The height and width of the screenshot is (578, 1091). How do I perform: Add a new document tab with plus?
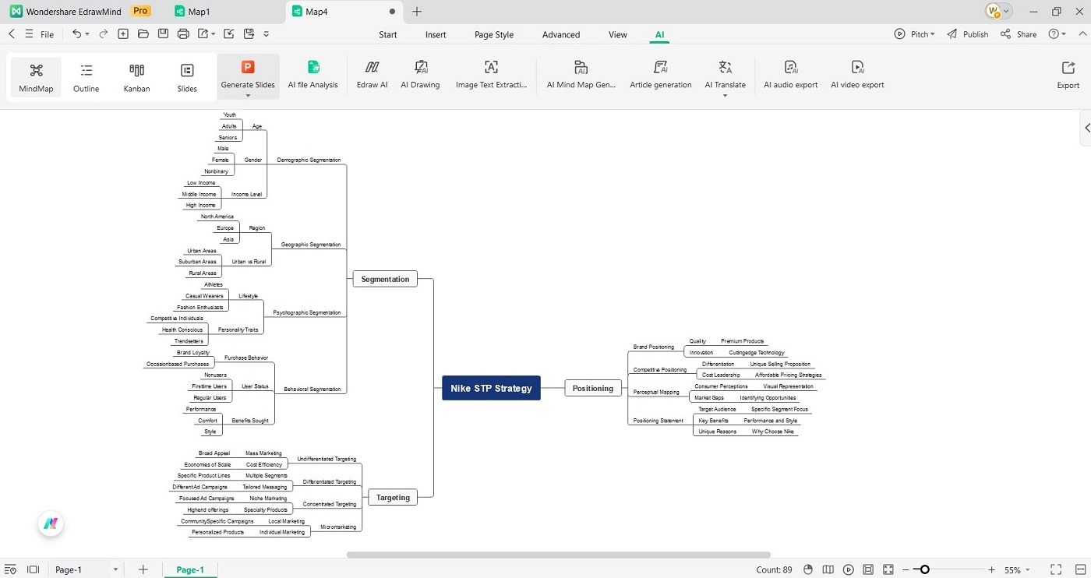(x=417, y=12)
